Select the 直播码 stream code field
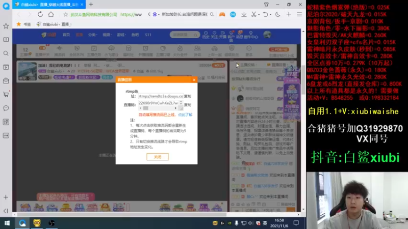Viewport: 408px width, 229px height. click(159, 103)
